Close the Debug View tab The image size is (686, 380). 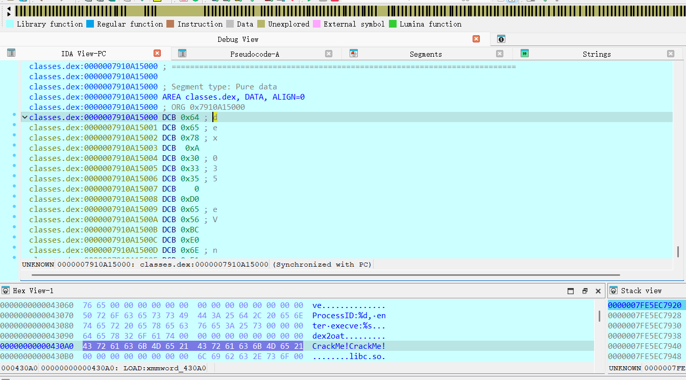[x=476, y=39]
